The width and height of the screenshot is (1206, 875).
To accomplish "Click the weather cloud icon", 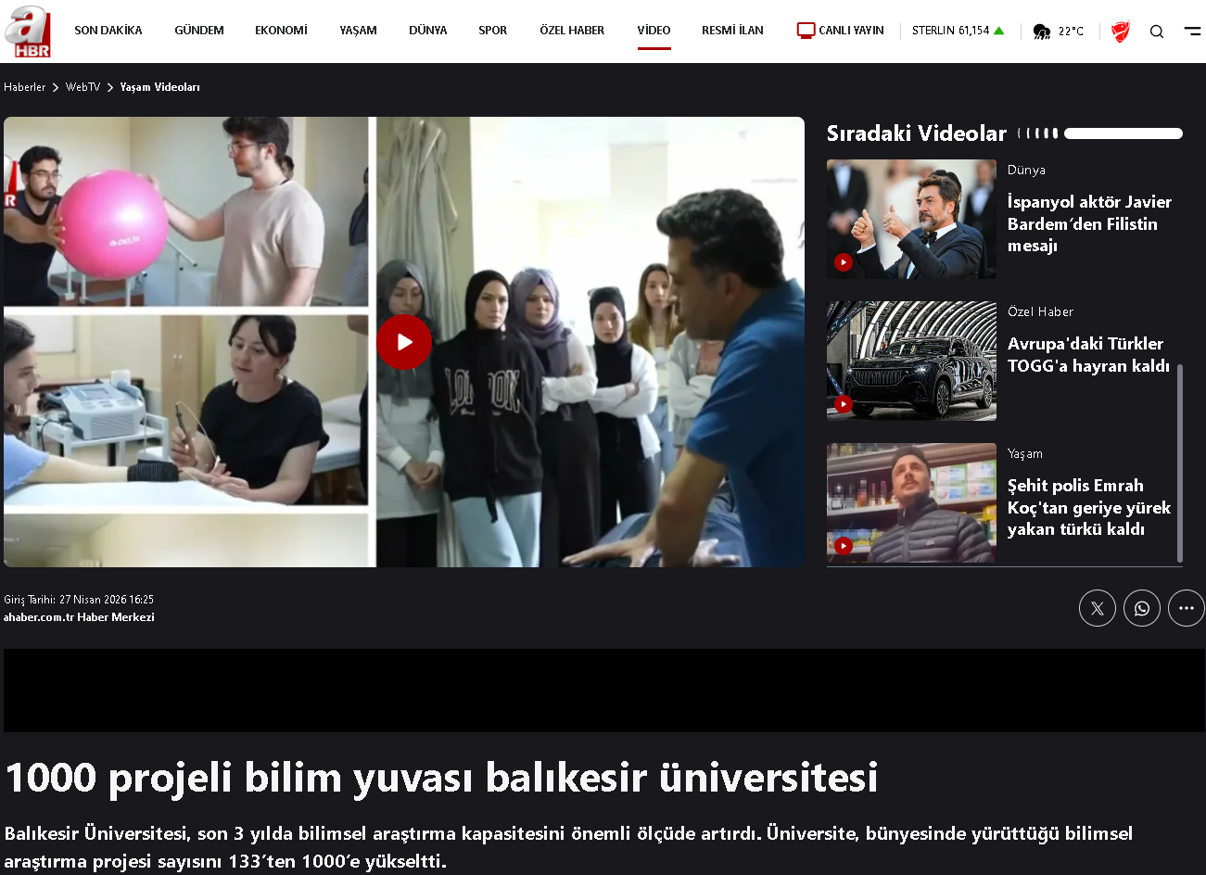I will pos(1042,32).
